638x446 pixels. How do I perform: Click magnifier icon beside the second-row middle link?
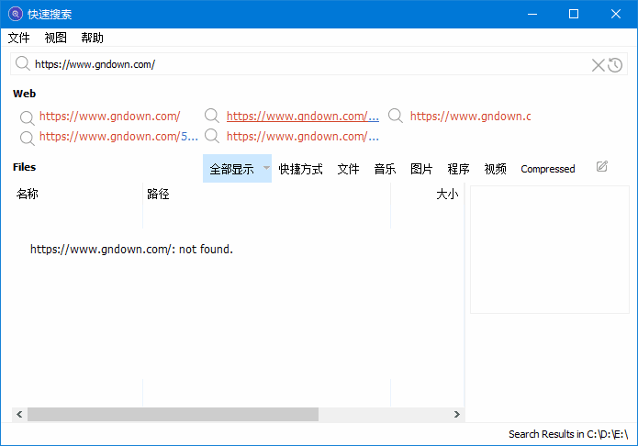(211, 136)
